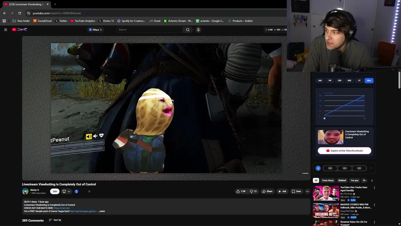Open the Home / X bookmark

(106, 21)
